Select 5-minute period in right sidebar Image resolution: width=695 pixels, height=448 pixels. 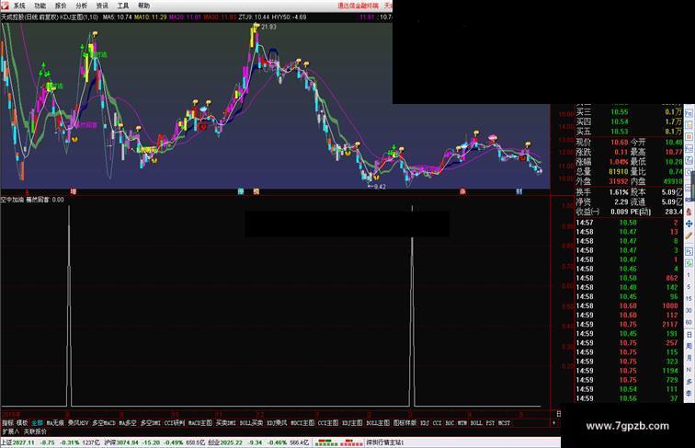click(689, 287)
